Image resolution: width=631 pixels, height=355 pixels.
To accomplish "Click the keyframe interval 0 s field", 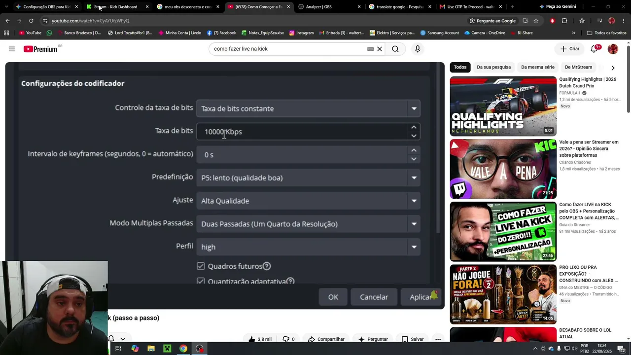I will (x=302, y=155).
